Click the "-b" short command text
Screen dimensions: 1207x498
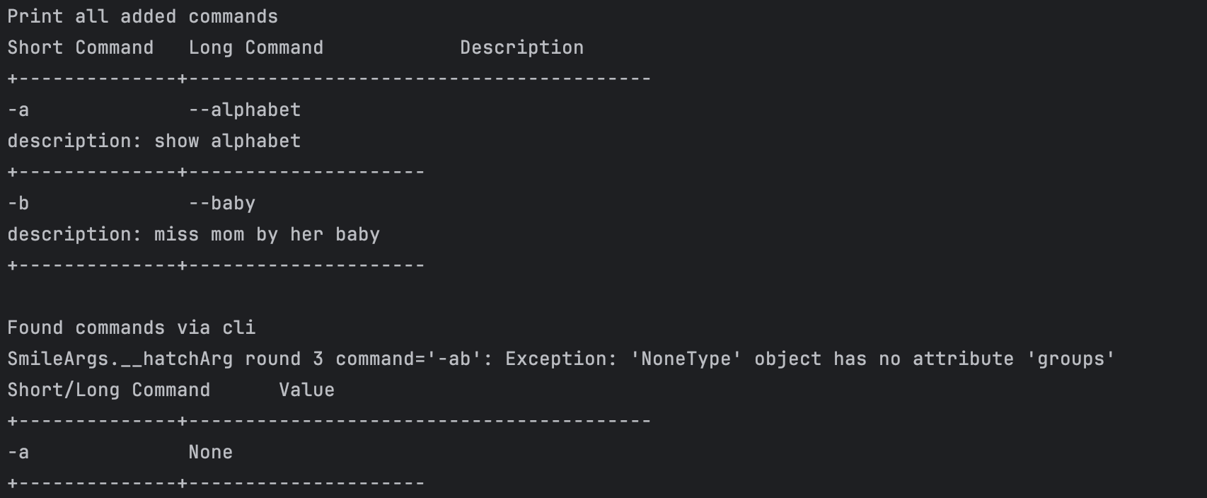click(x=18, y=203)
